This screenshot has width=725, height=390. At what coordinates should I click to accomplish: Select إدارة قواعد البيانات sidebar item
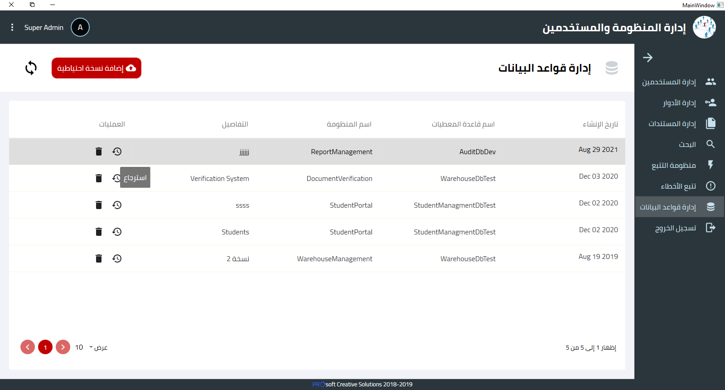point(679,207)
